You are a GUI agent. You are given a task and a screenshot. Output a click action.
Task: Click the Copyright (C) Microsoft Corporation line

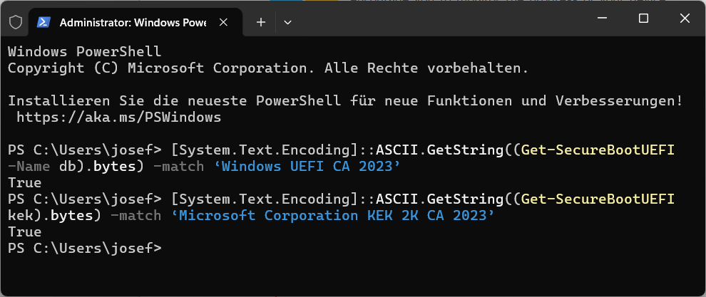[x=268, y=68]
